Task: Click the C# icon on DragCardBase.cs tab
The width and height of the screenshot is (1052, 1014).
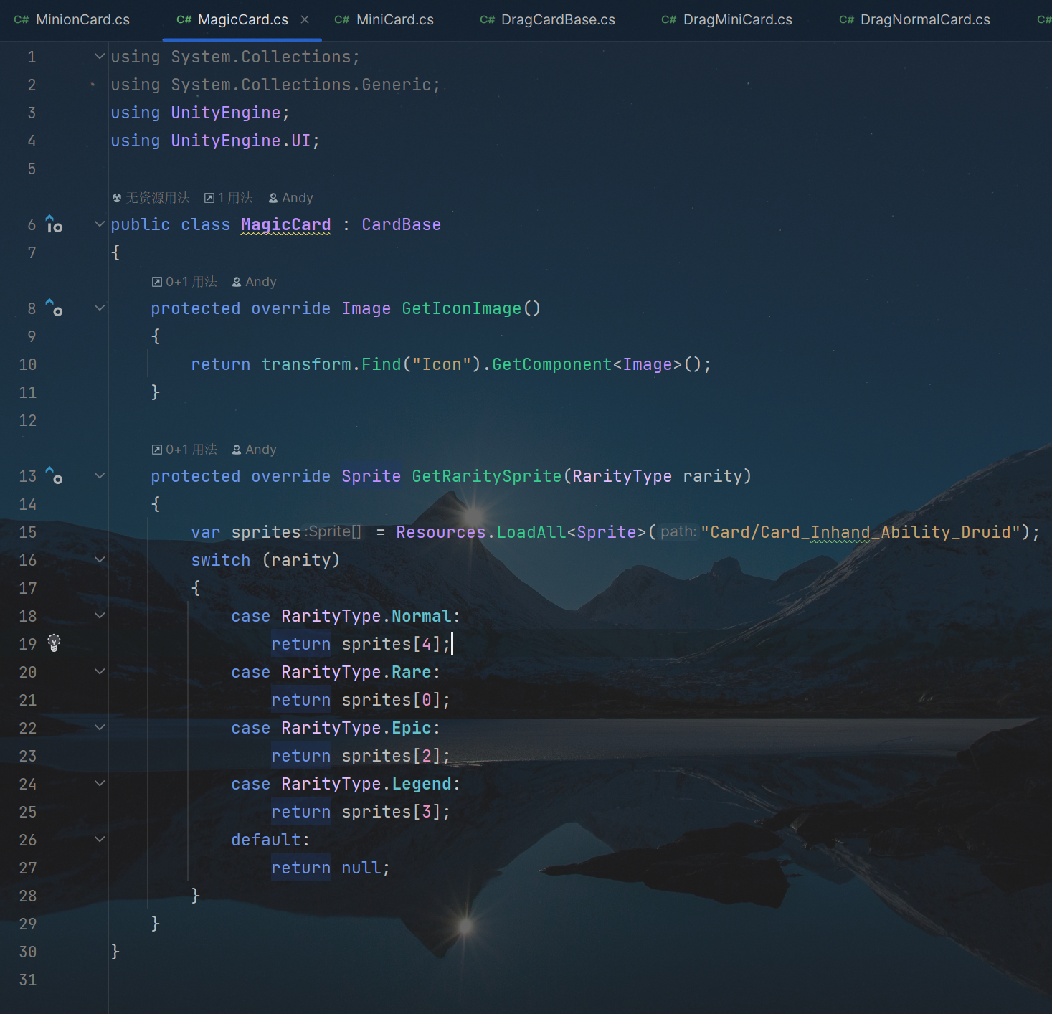Action: click(x=488, y=20)
